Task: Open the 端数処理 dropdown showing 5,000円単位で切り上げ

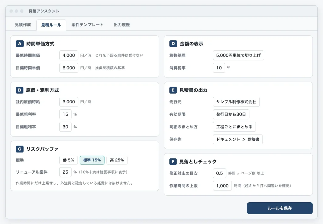Action: (x=238, y=55)
